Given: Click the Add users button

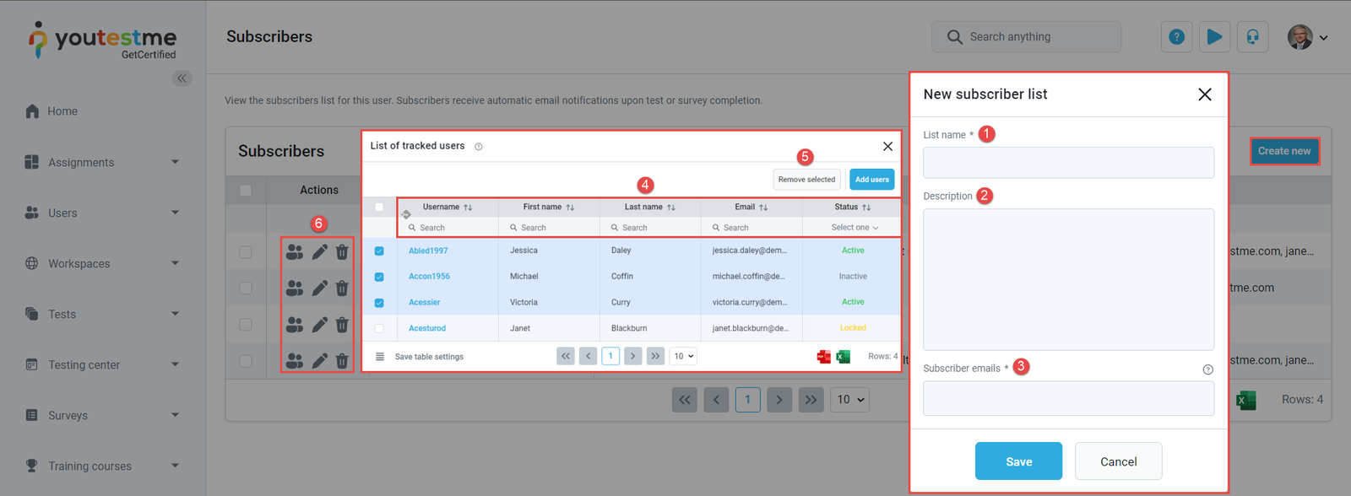Looking at the screenshot, I should click(871, 180).
